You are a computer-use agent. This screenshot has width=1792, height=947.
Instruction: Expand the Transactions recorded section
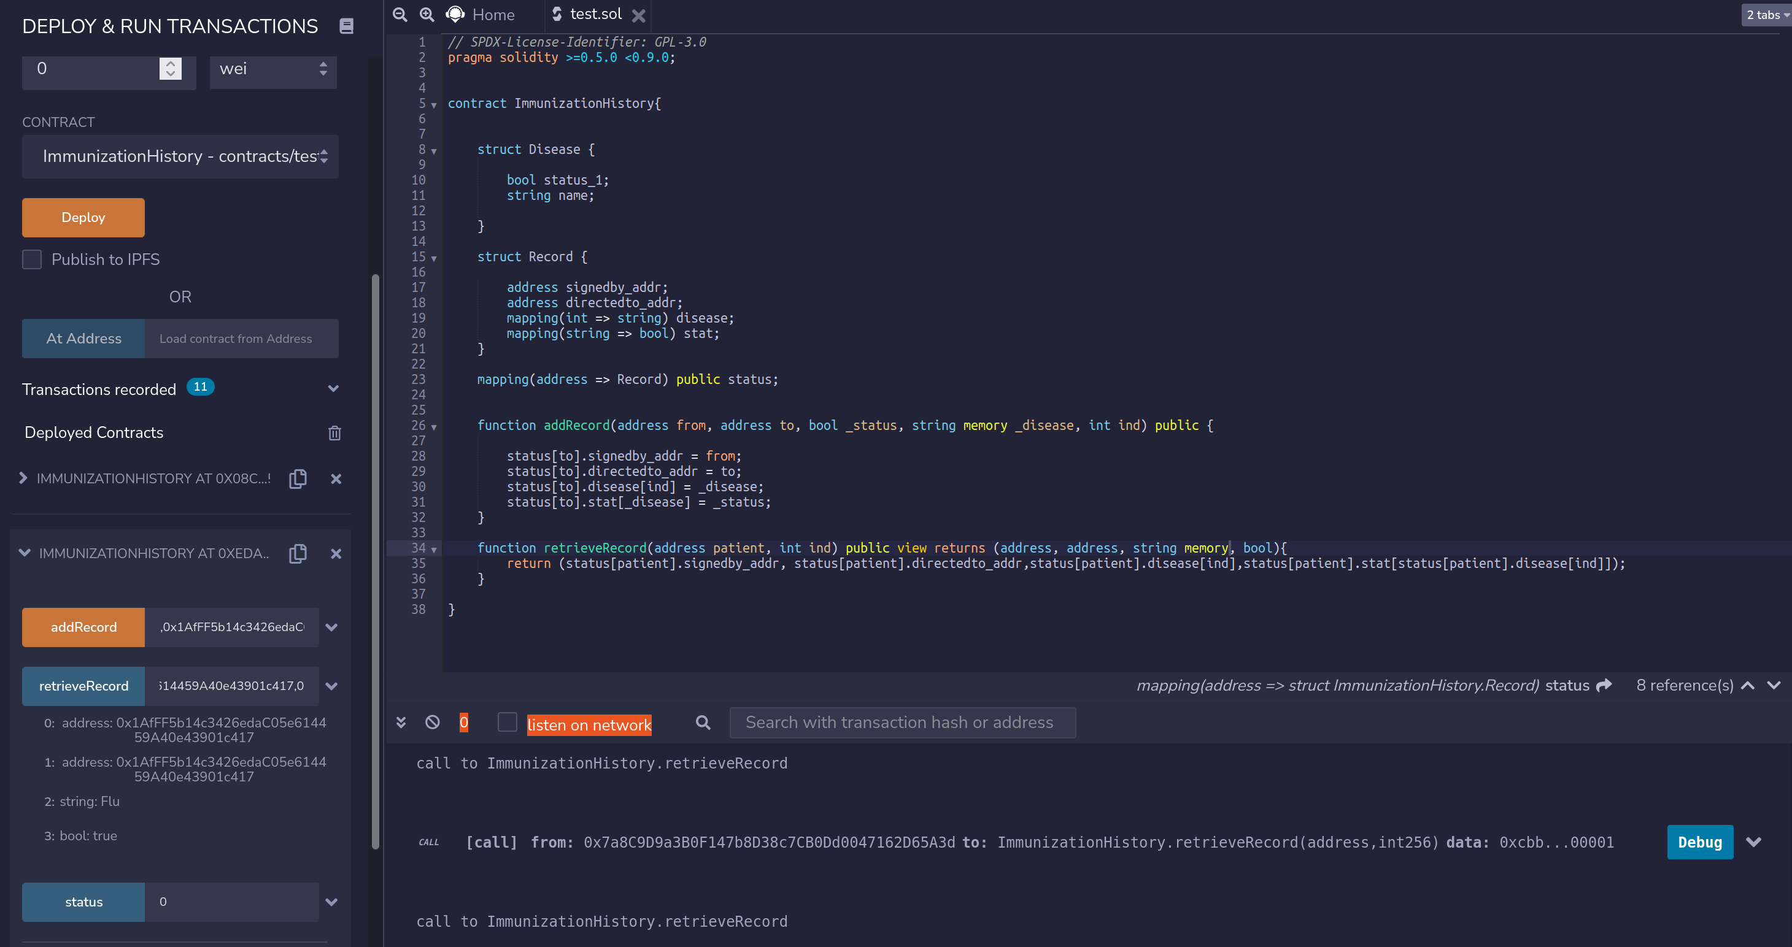[x=333, y=389]
